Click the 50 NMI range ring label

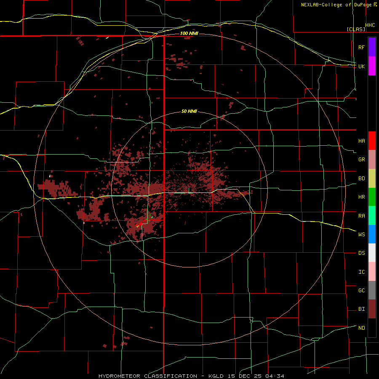click(x=189, y=112)
